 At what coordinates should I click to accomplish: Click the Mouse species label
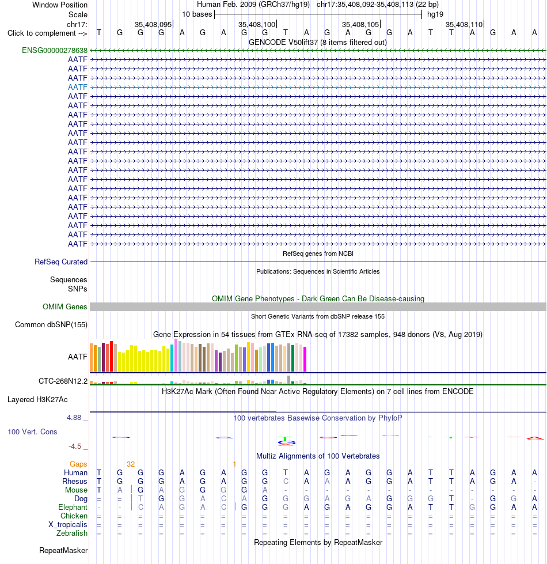click(76, 490)
